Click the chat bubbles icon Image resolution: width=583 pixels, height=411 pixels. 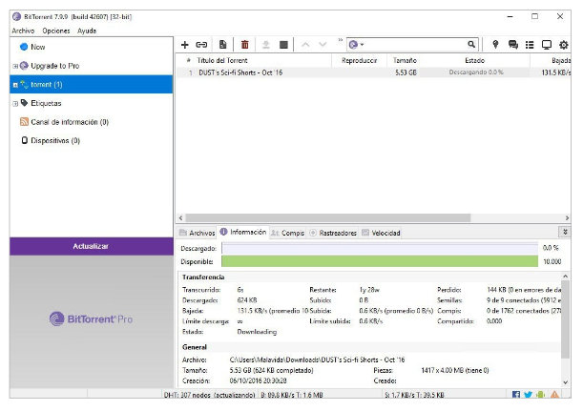tap(513, 45)
